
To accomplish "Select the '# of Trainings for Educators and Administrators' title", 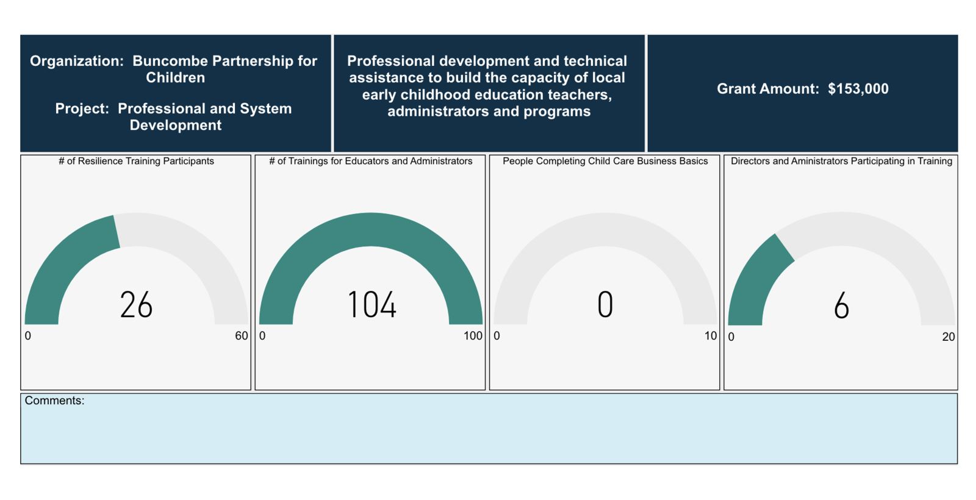I will point(370,161).
